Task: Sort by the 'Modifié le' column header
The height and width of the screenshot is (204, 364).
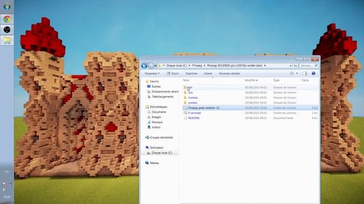Action: coord(251,80)
